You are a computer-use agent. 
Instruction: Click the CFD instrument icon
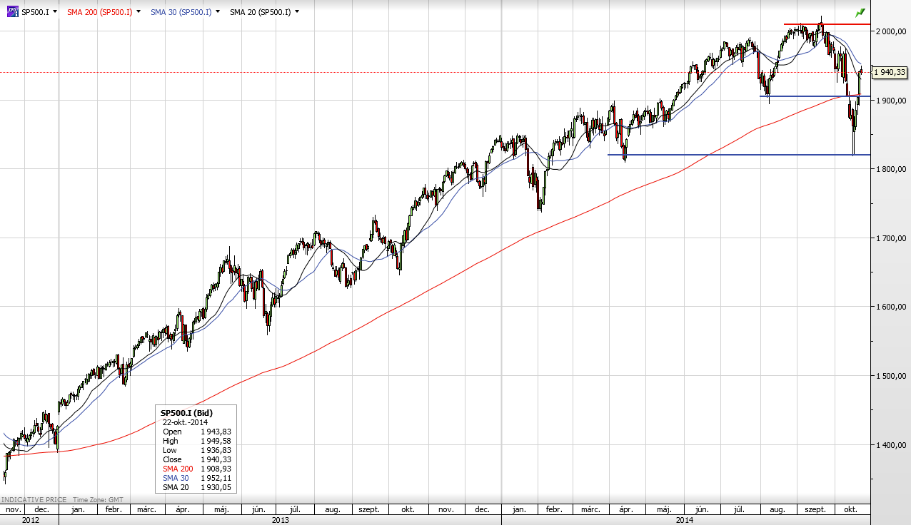12,12
